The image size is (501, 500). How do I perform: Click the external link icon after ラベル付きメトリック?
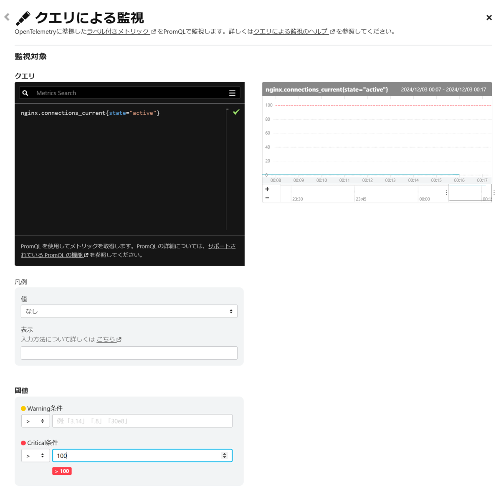tap(154, 32)
